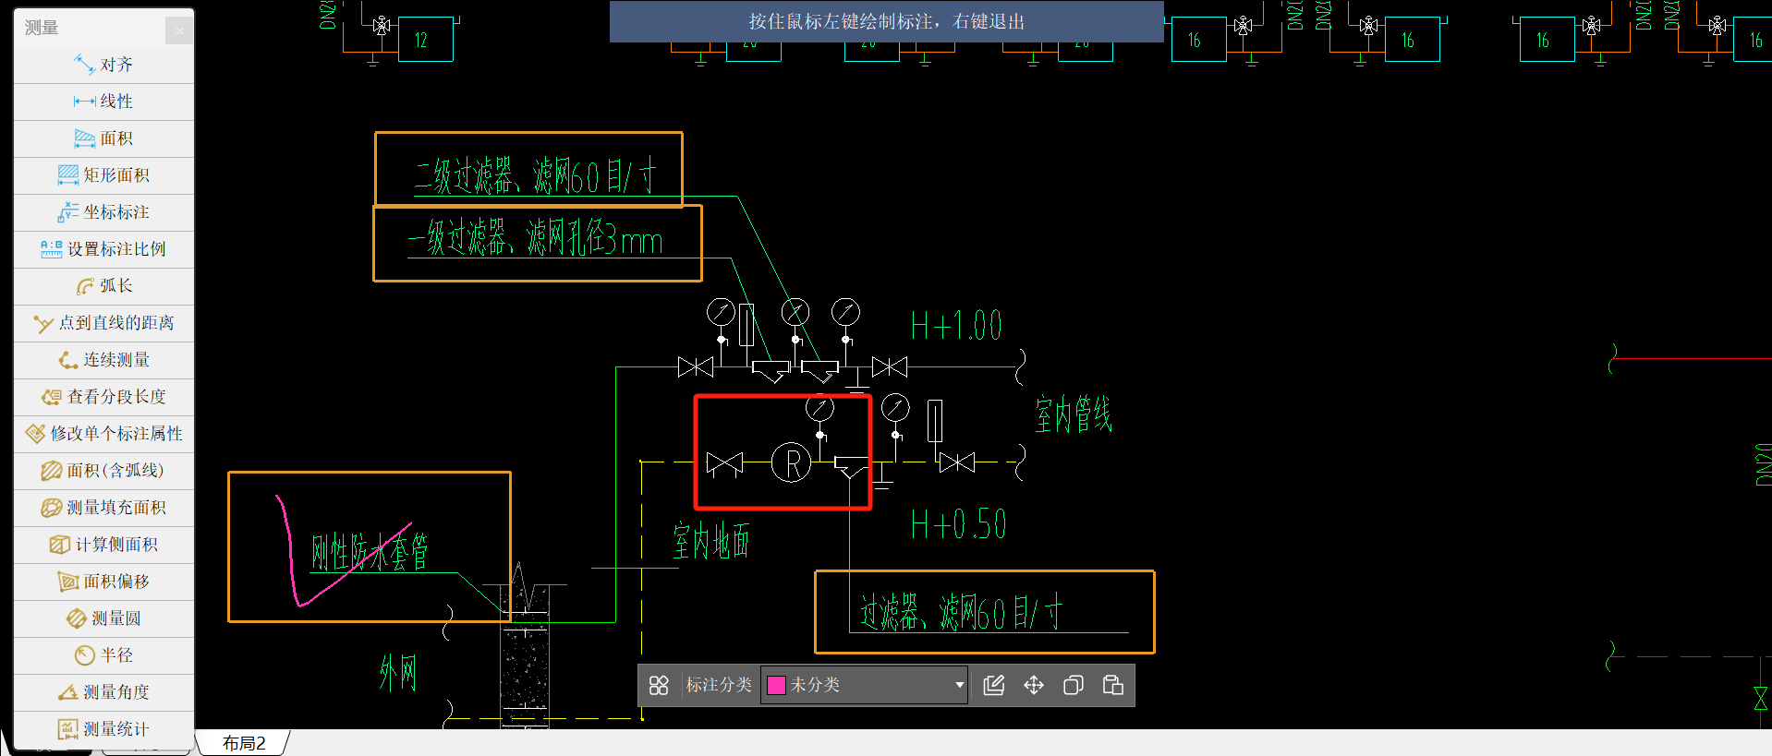Open the 标注分类 未分类 dropdown

pyautogui.click(x=864, y=685)
